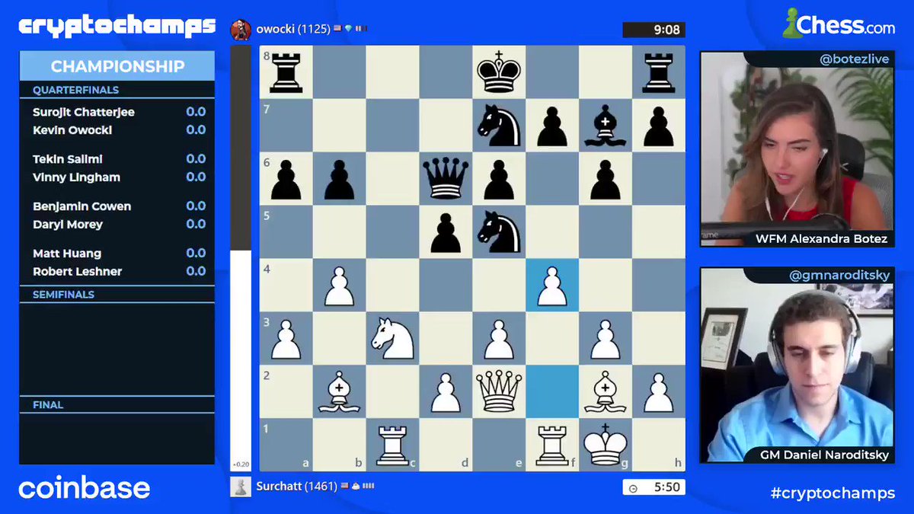The image size is (914, 514).
Task: Select the white pawn on g3
Action: click(x=606, y=339)
